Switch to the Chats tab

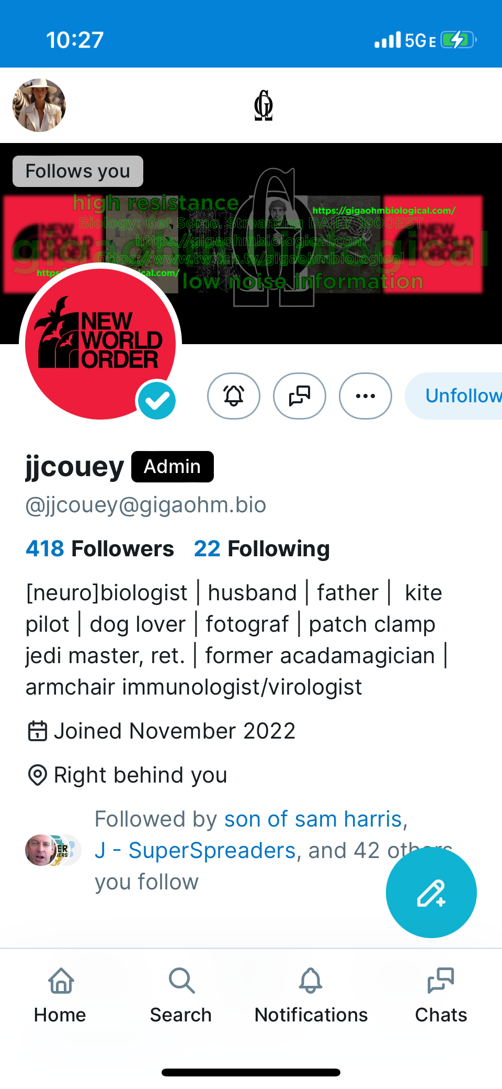441,995
